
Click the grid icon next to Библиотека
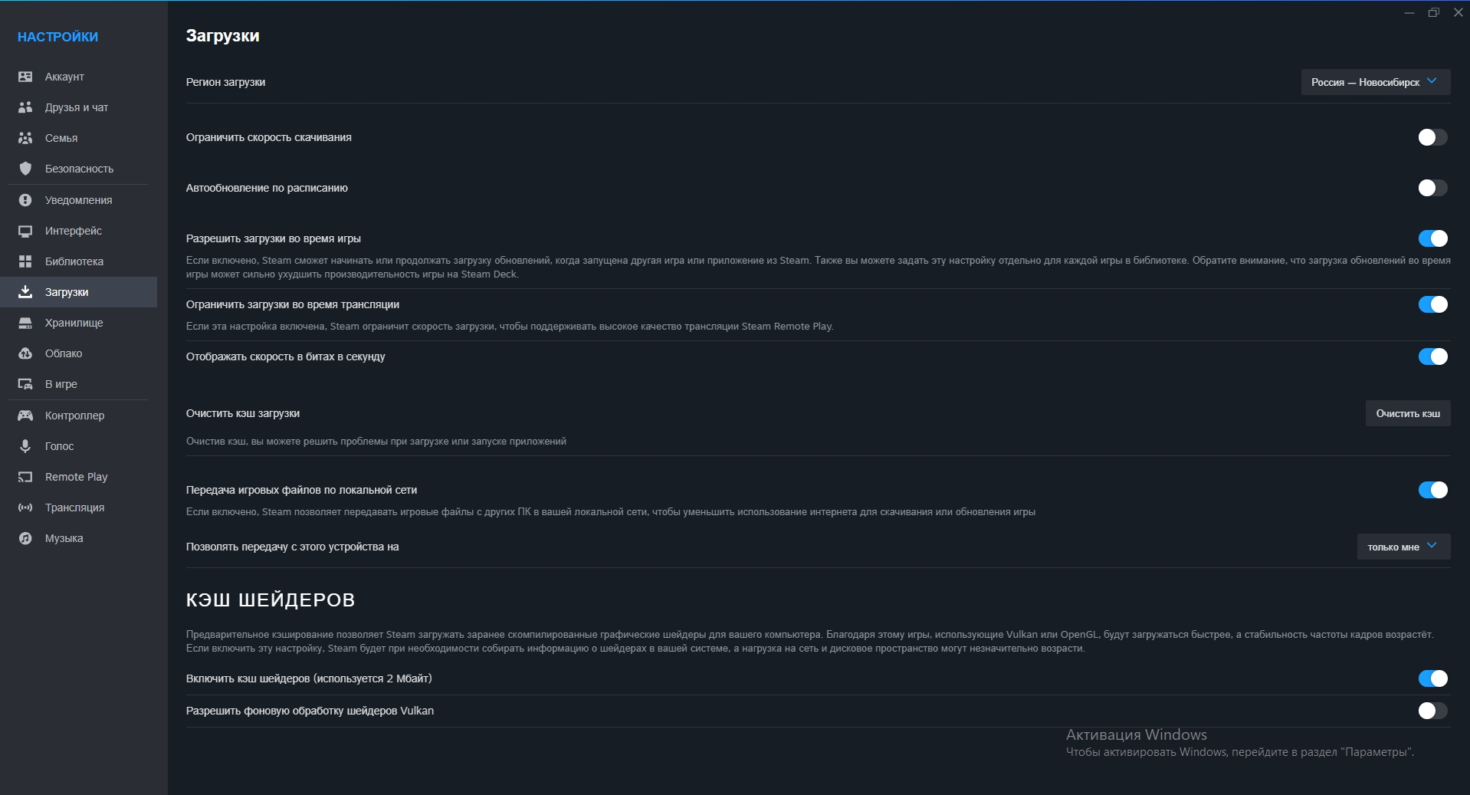tap(25, 261)
